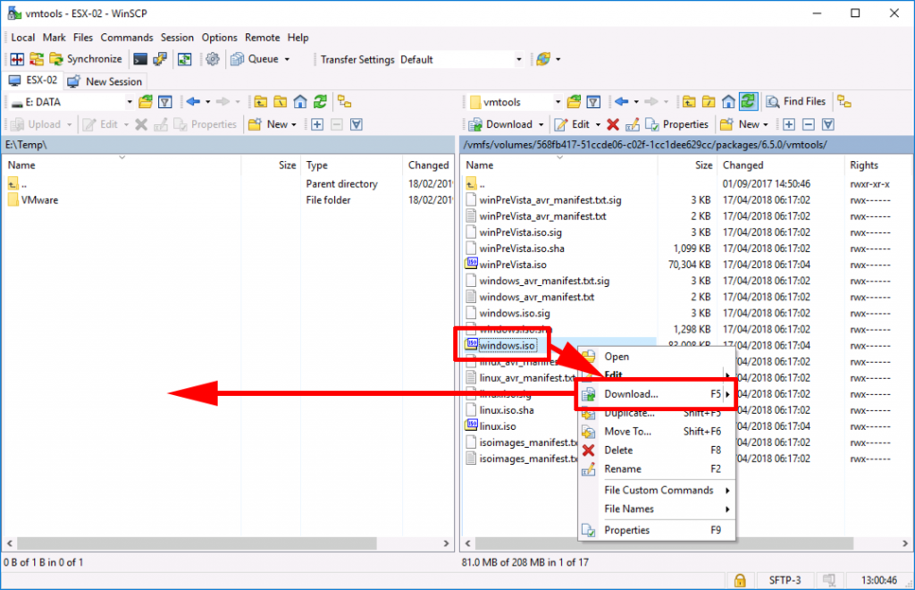Click the Compare Directories toolbar icon
This screenshot has width=915, height=590.
pos(17,59)
